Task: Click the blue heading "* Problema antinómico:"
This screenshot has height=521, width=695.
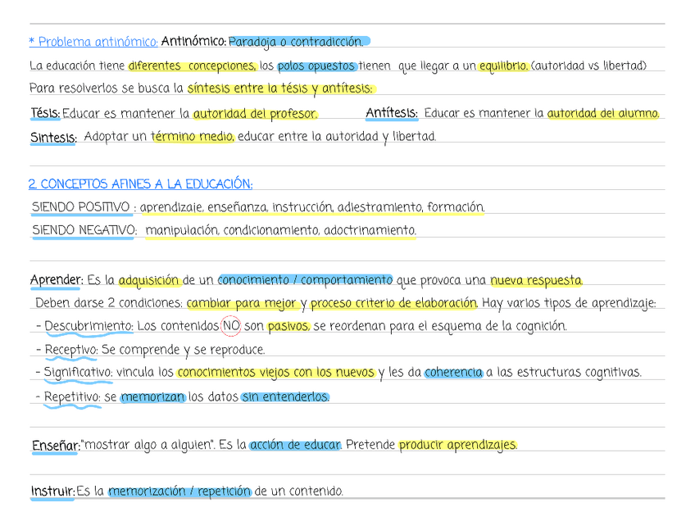Action: click(93, 42)
